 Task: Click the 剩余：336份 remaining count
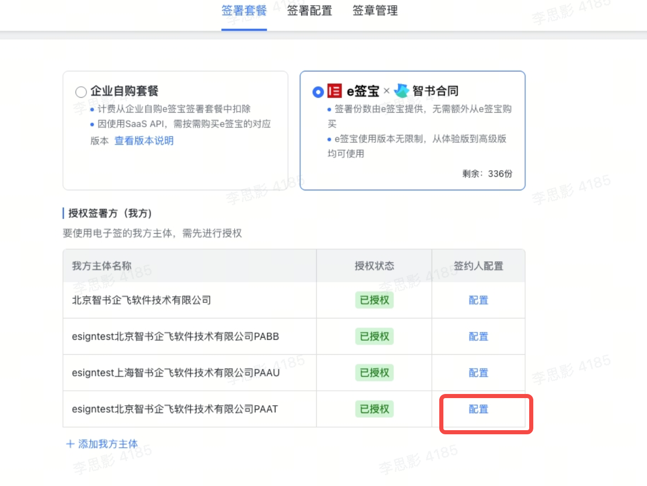pos(487,174)
